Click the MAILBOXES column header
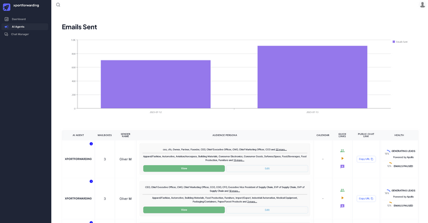The width and height of the screenshot is (428, 223). 104,135
